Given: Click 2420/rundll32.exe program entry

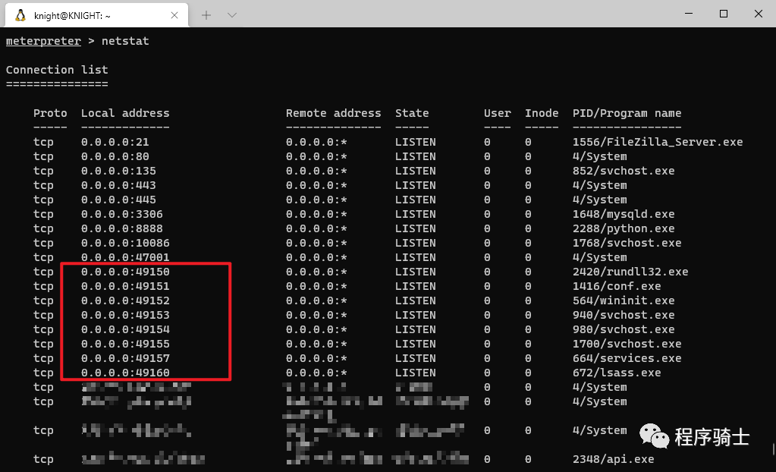Looking at the screenshot, I should pyautogui.click(x=630, y=272).
